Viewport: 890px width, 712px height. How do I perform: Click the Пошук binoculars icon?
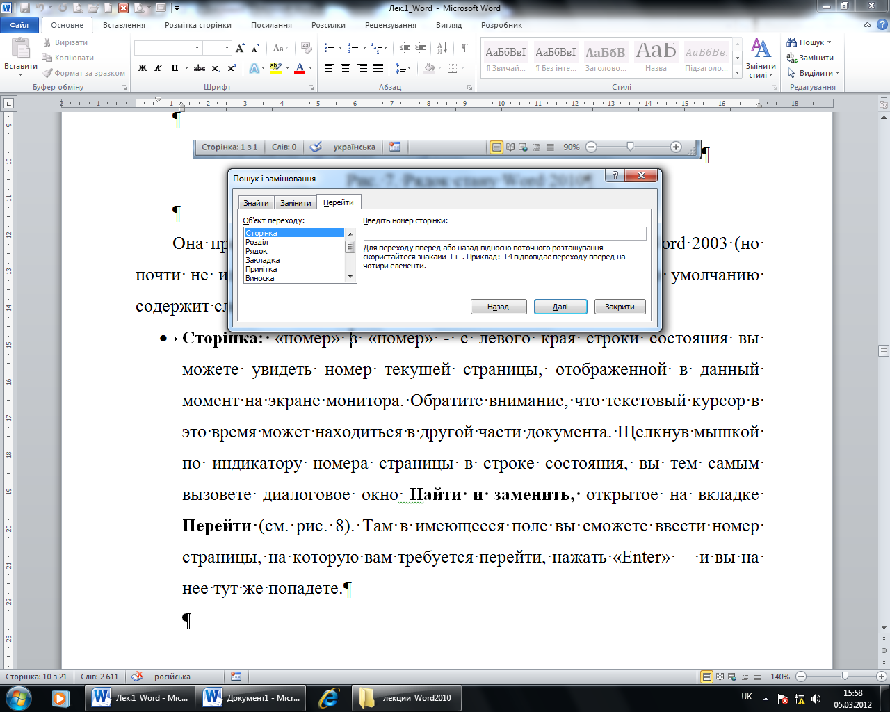[x=791, y=42]
